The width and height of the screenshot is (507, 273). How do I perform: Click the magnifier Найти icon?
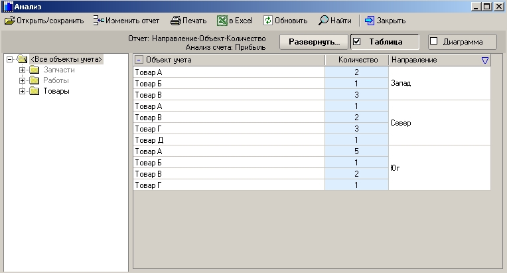tap(323, 21)
